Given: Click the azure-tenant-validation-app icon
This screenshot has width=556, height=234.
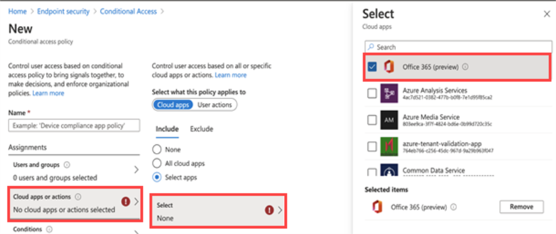Looking at the screenshot, I should pyautogui.click(x=389, y=146).
